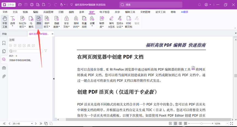
Task: Switch to single page view mode
Action: [x=170, y=124]
